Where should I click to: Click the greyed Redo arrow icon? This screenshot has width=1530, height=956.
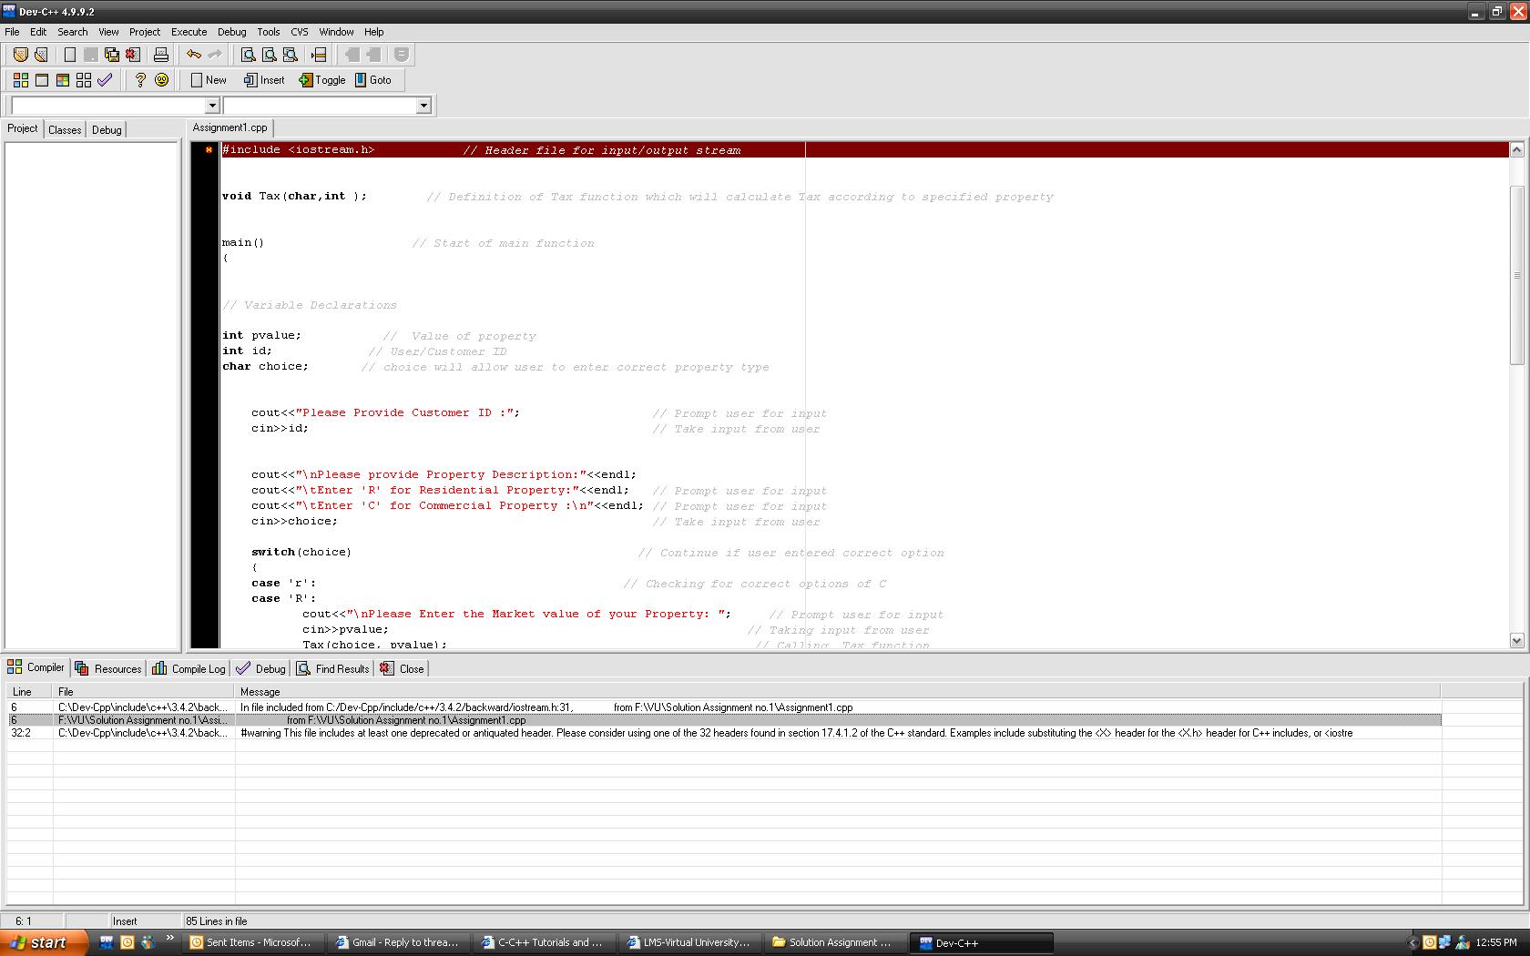[x=215, y=55]
